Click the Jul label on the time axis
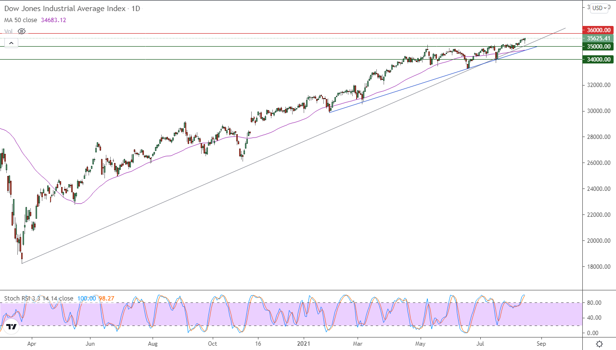 [480, 344]
